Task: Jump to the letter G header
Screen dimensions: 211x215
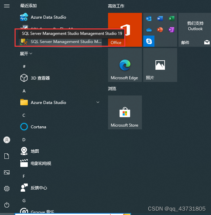Action: tap(24, 200)
